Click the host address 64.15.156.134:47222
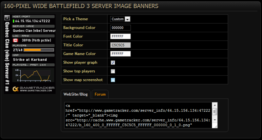Viewport: 262px width, 140px height. 32,21
